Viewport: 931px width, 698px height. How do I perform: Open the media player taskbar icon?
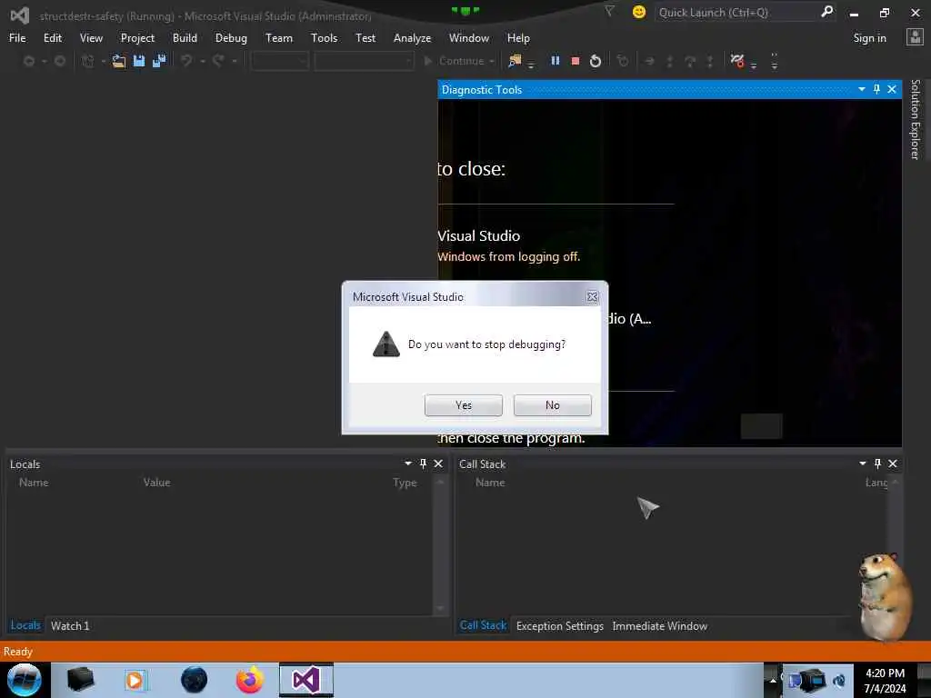(x=135, y=680)
